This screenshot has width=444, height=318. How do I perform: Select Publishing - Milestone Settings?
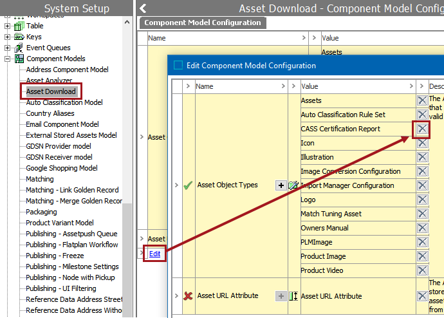click(x=72, y=267)
